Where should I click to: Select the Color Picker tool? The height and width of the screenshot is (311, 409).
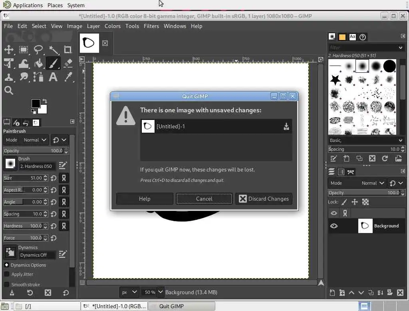(x=68, y=77)
